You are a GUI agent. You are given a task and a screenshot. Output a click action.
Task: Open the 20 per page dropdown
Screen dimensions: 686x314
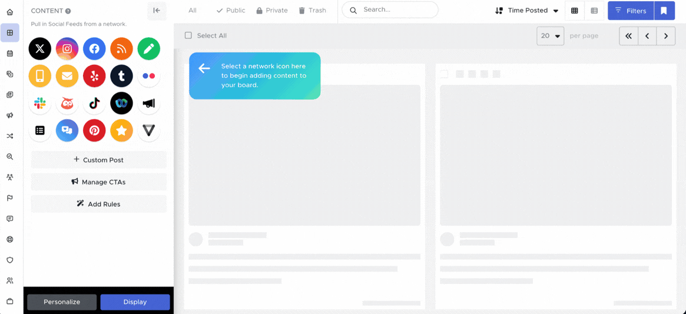pos(551,36)
